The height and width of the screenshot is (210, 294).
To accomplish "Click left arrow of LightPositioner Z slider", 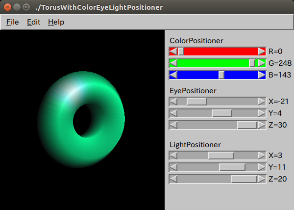I will (173, 179).
